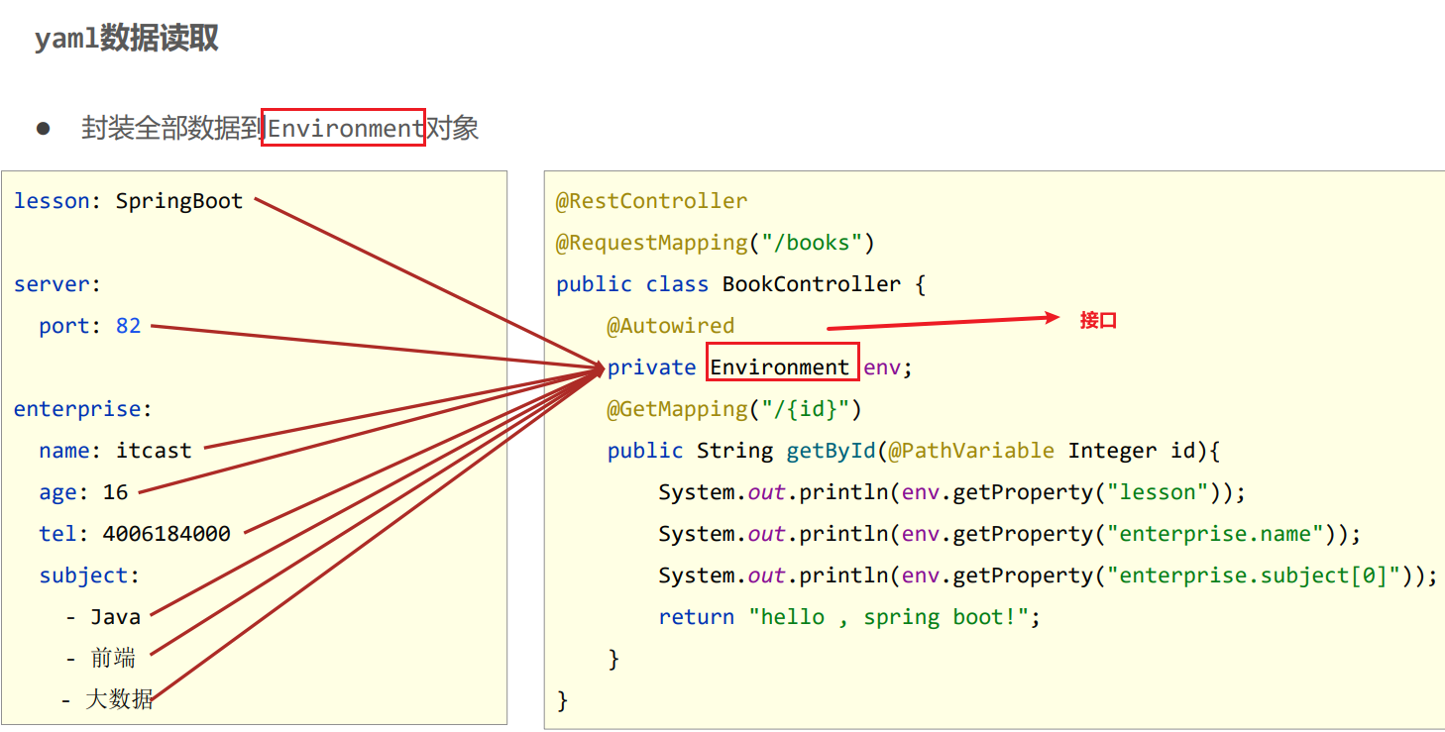Select the list item "- Java"
The image size is (1445, 732).
pyautogui.click(x=103, y=617)
